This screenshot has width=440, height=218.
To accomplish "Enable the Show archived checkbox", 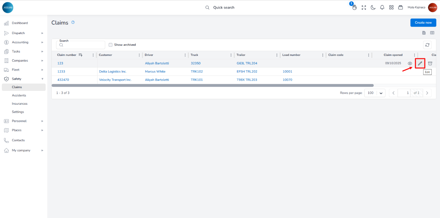I will (110, 45).
